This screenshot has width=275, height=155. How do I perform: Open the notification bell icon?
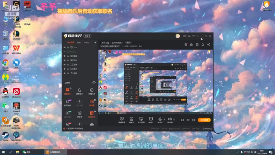(203, 45)
